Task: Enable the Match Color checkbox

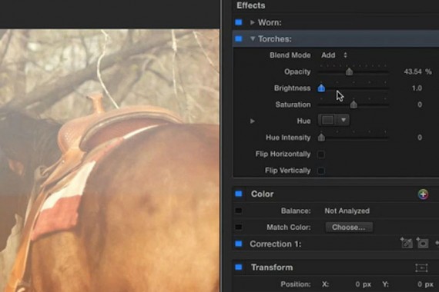Action: [x=239, y=227]
